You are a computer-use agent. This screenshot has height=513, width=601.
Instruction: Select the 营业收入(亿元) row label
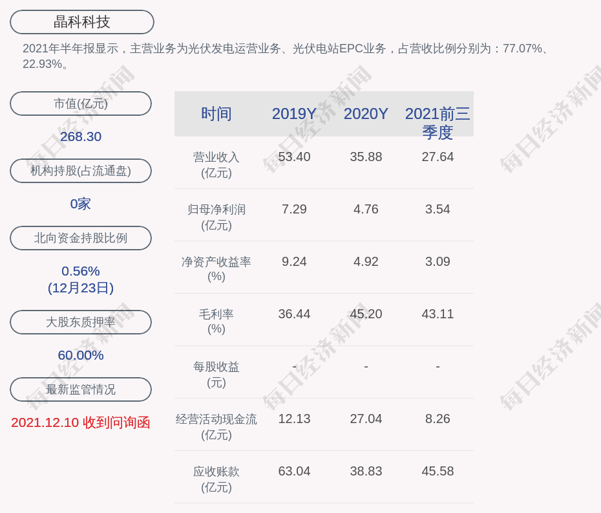(216, 165)
